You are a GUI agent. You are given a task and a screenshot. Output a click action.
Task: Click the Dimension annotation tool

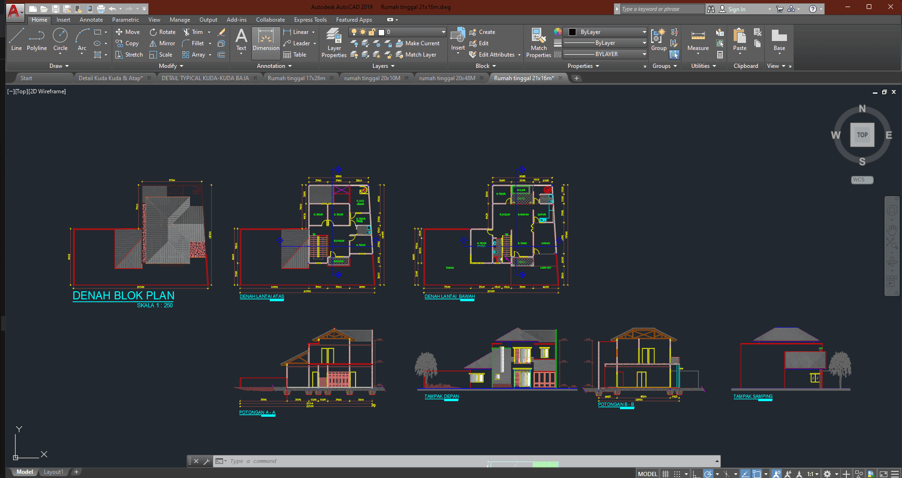pos(266,40)
